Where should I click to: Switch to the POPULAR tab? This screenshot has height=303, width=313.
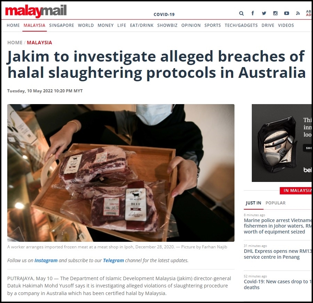[x=275, y=203]
